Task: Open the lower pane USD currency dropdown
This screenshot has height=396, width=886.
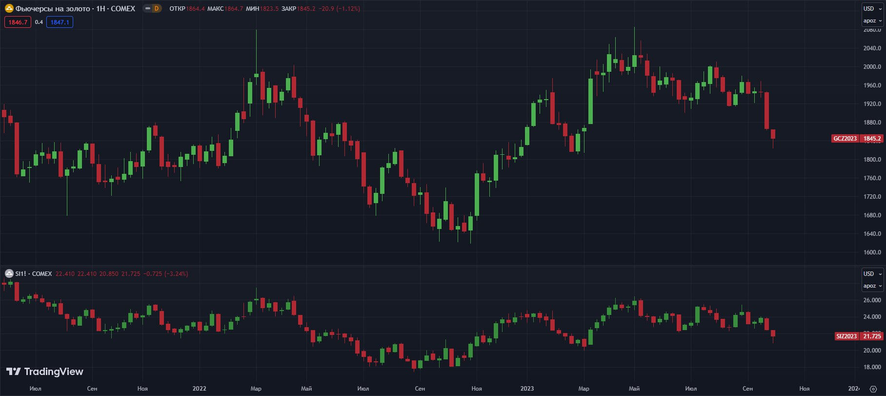Action: (872, 273)
